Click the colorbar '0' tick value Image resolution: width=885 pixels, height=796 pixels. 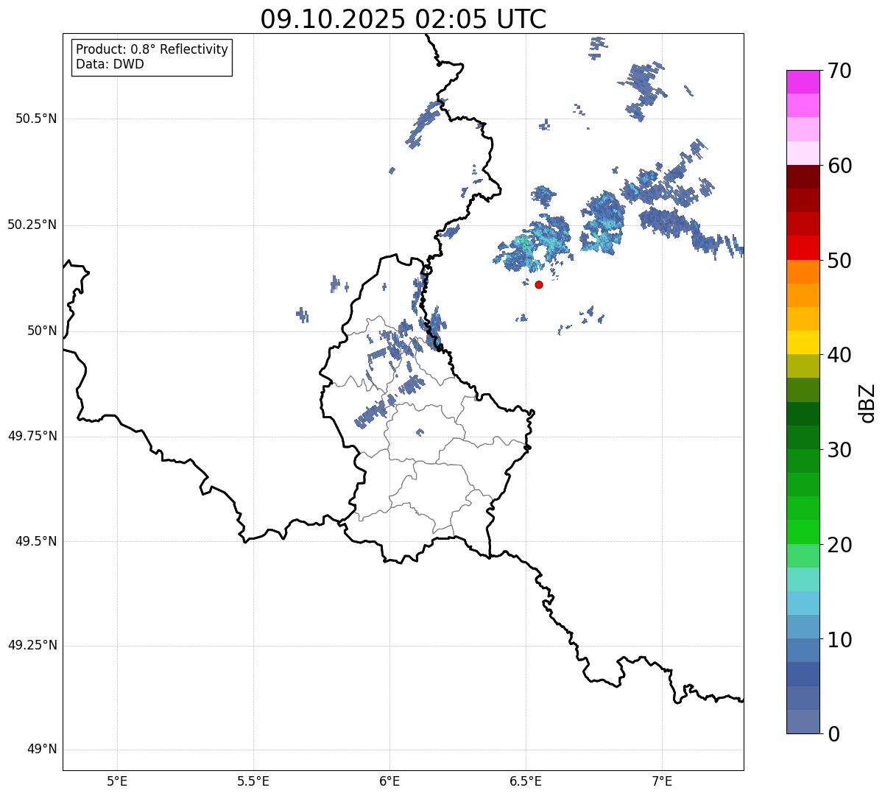(833, 734)
